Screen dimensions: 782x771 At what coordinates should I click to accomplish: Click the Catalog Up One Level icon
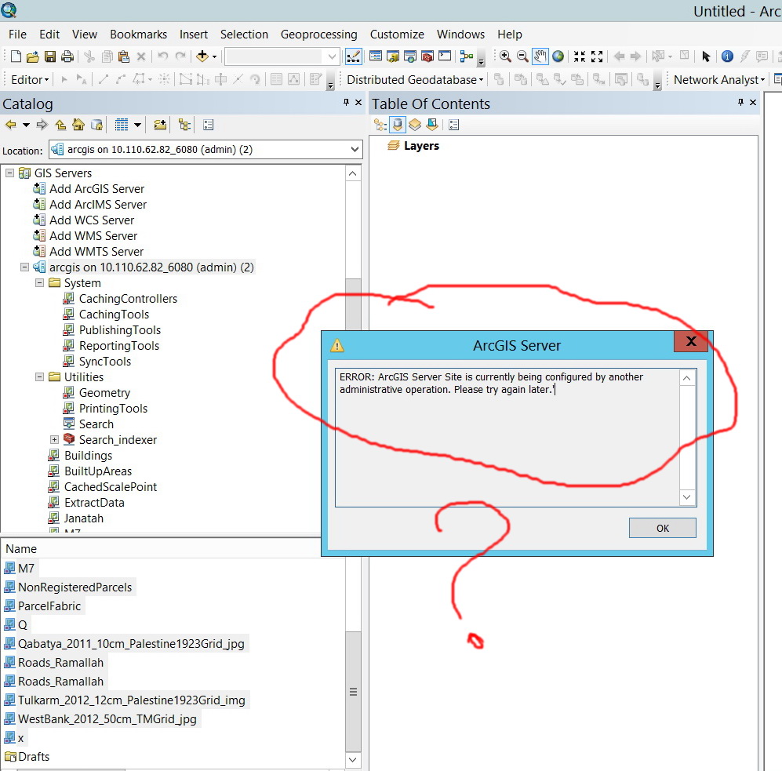pyautogui.click(x=61, y=125)
